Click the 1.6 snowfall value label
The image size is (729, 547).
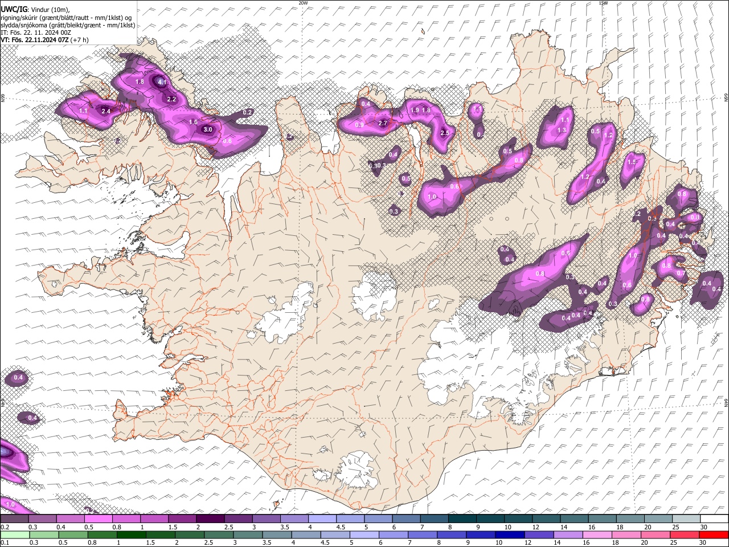click(x=193, y=122)
